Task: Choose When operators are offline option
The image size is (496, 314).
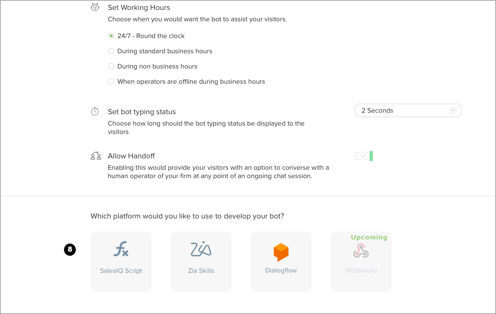Action: 111,81
